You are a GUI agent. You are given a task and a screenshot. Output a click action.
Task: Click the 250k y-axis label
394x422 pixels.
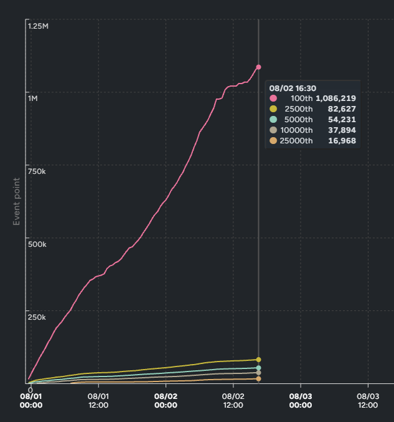tap(37, 317)
